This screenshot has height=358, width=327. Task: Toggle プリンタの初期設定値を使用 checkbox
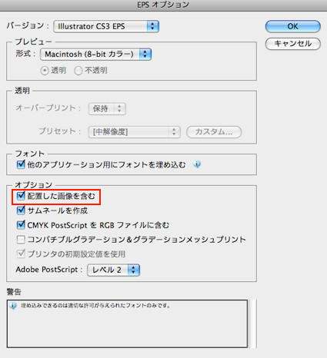pos(21,254)
